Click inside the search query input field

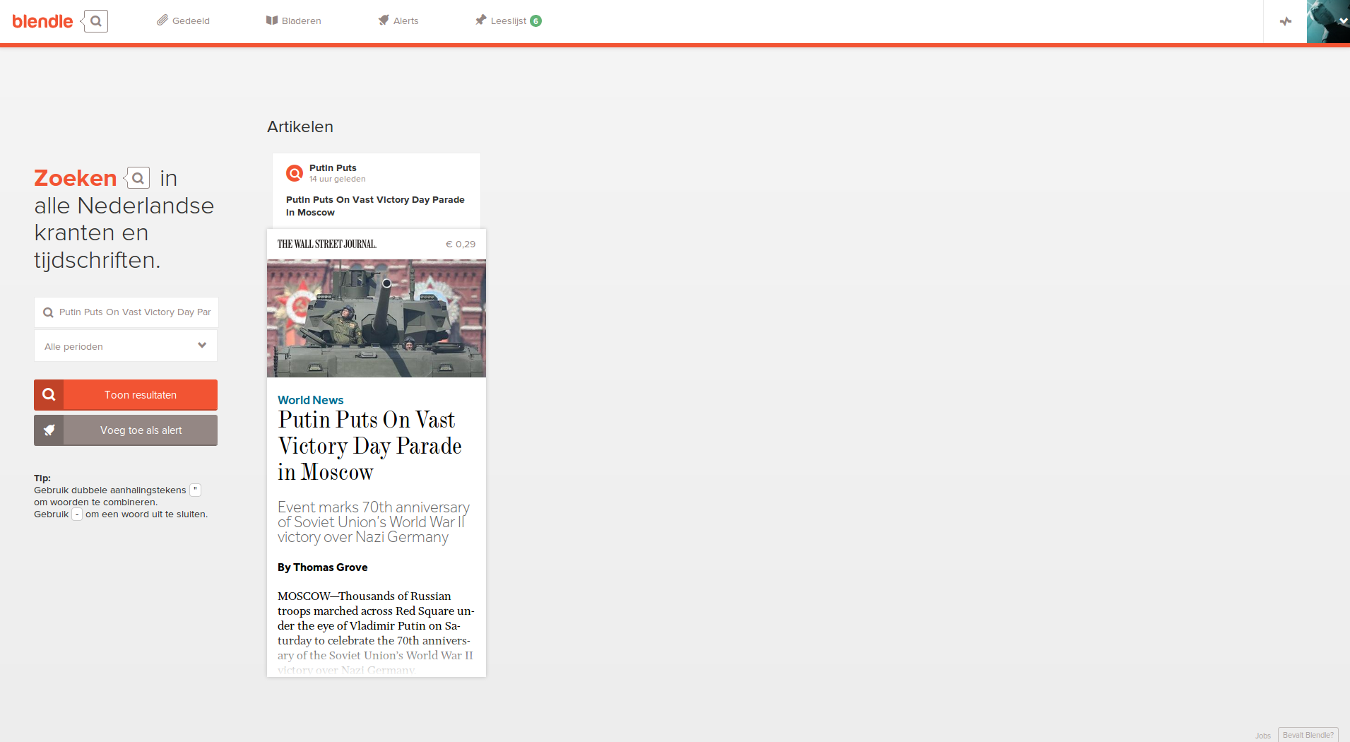(x=127, y=312)
